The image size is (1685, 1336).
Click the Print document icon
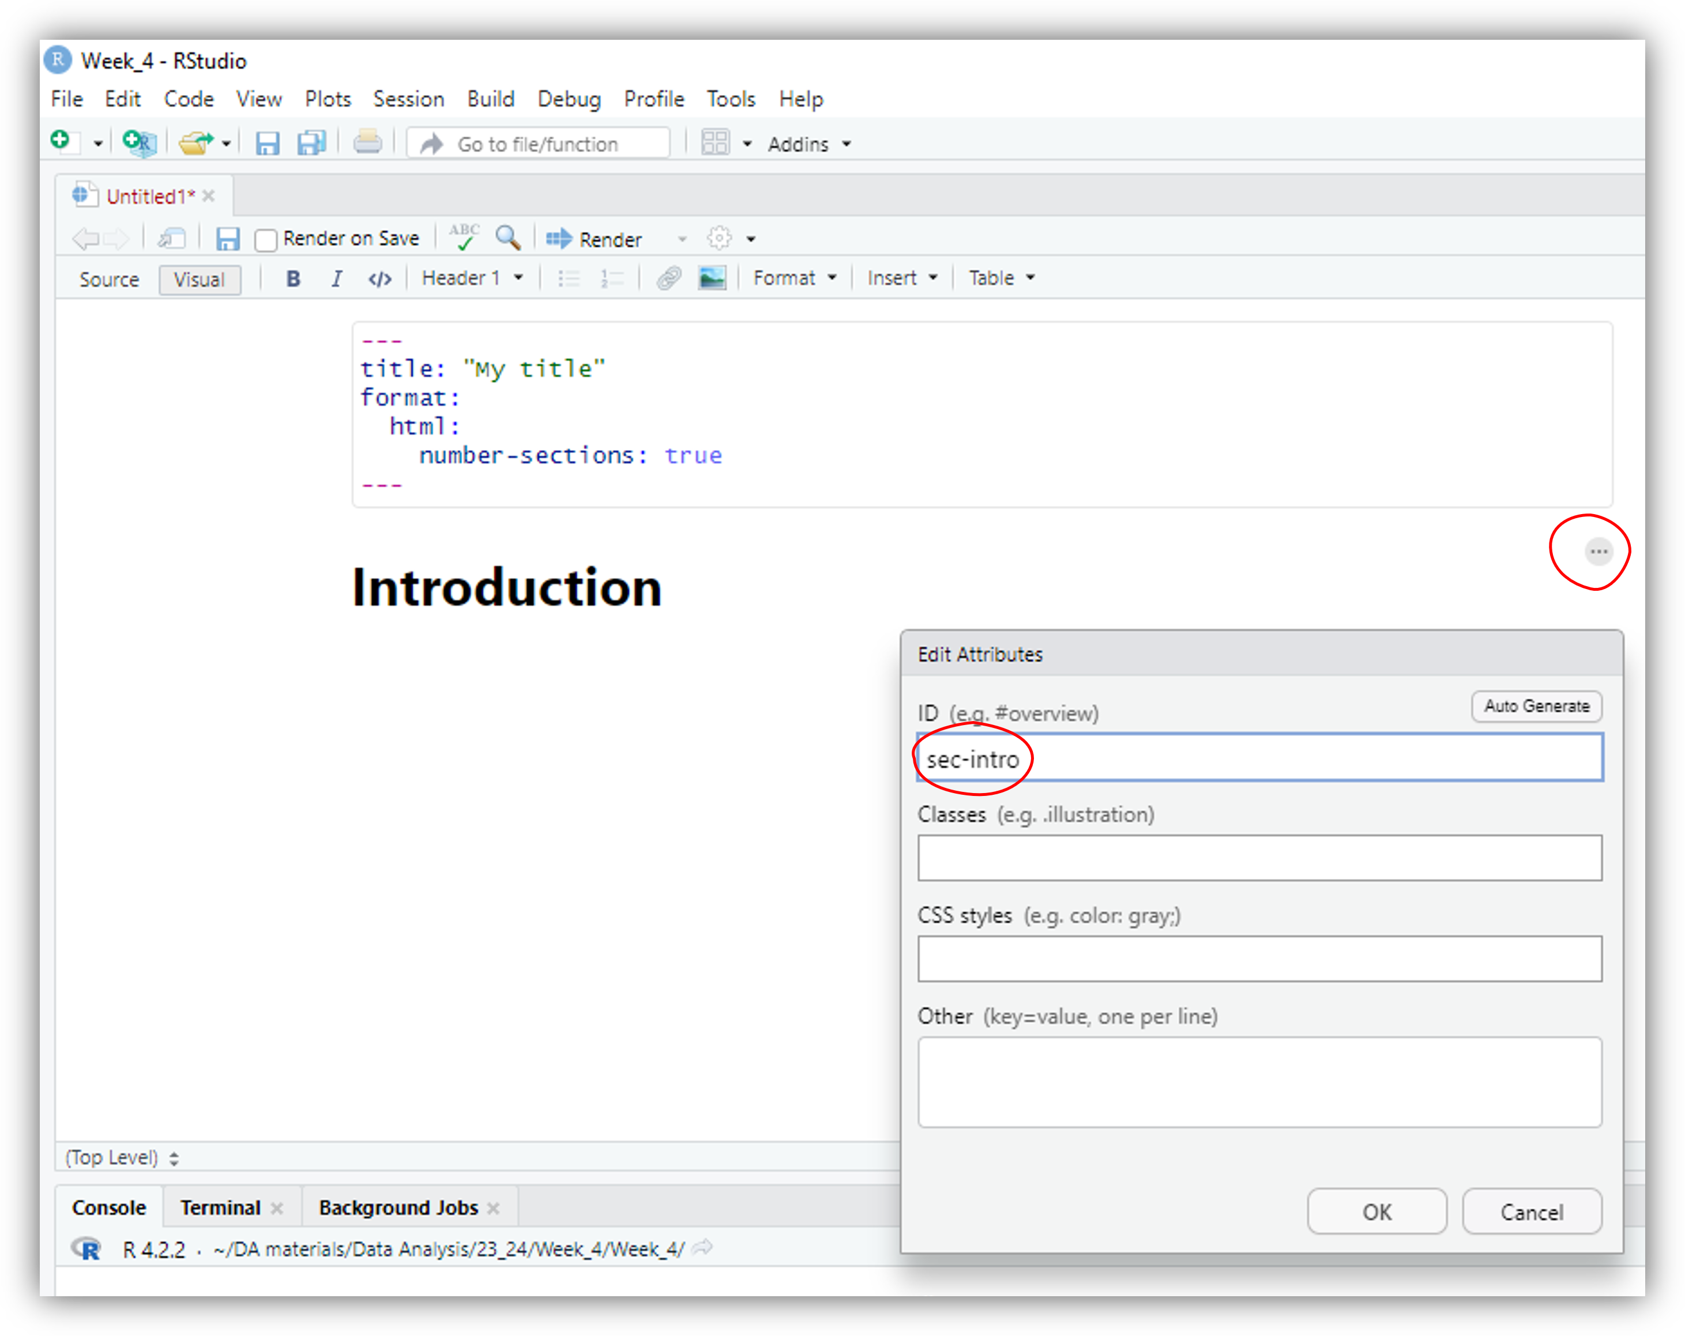click(x=367, y=142)
